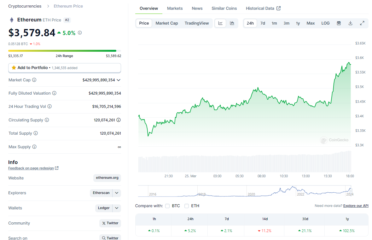Switch to line chart view icon
The height and width of the screenshot is (240, 372).
click(x=220, y=23)
